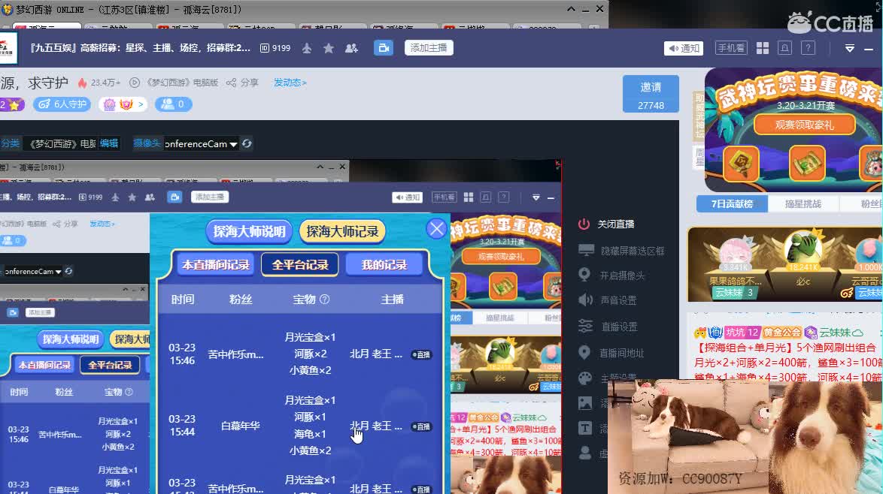This screenshot has height=494, width=883.
Task: Open 声音设置 sound settings
Action: click(x=618, y=300)
